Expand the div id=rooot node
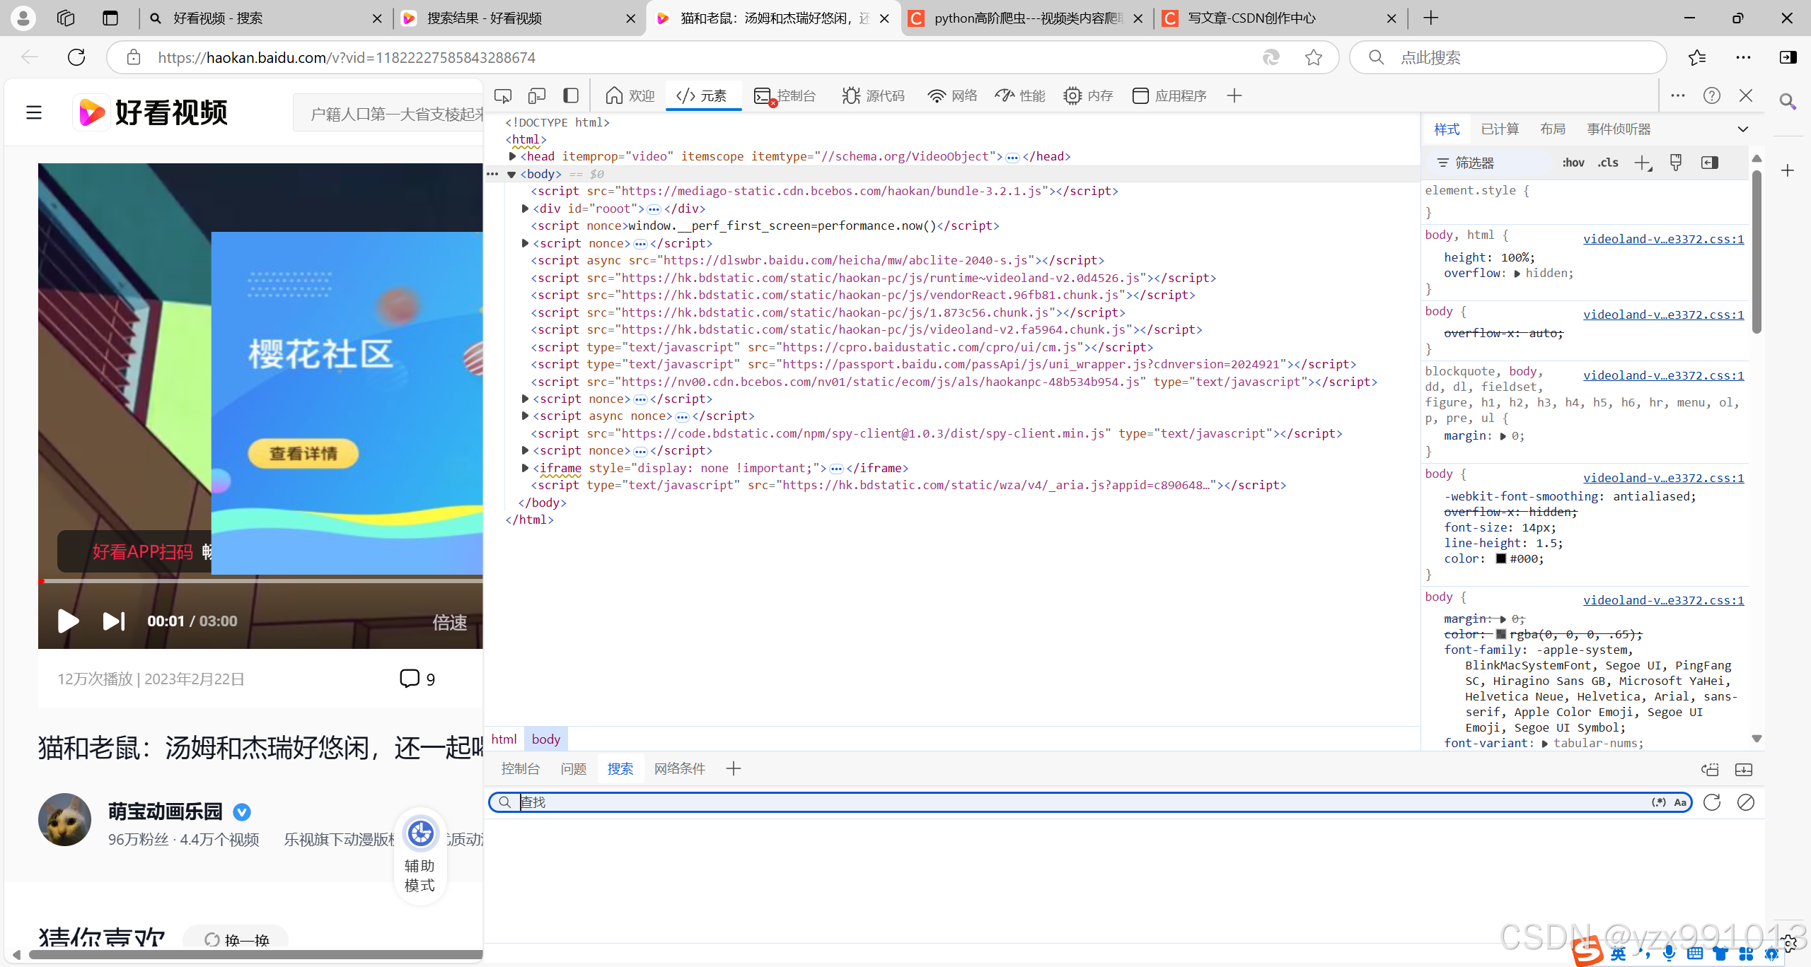Image resolution: width=1811 pixels, height=967 pixels. 525,209
